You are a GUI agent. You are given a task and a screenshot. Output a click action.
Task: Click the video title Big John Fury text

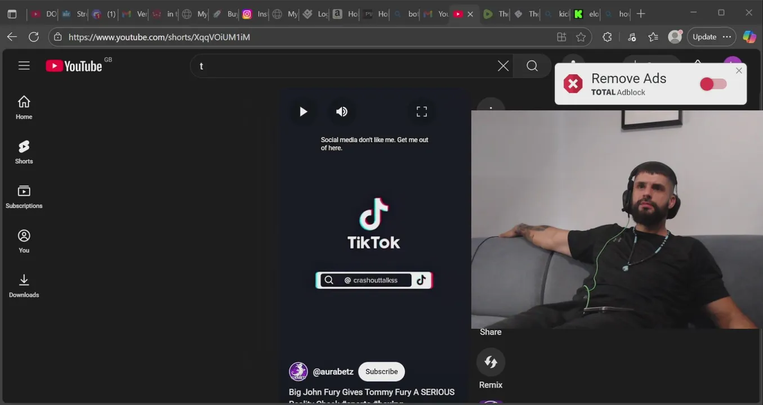pyautogui.click(x=372, y=392)
